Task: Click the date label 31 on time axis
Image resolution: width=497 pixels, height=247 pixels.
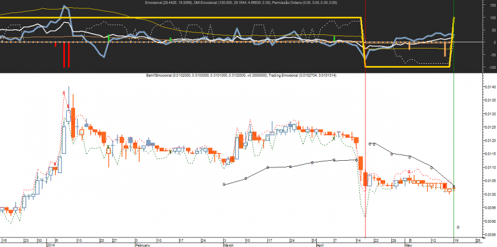Action: pos(314,240)
